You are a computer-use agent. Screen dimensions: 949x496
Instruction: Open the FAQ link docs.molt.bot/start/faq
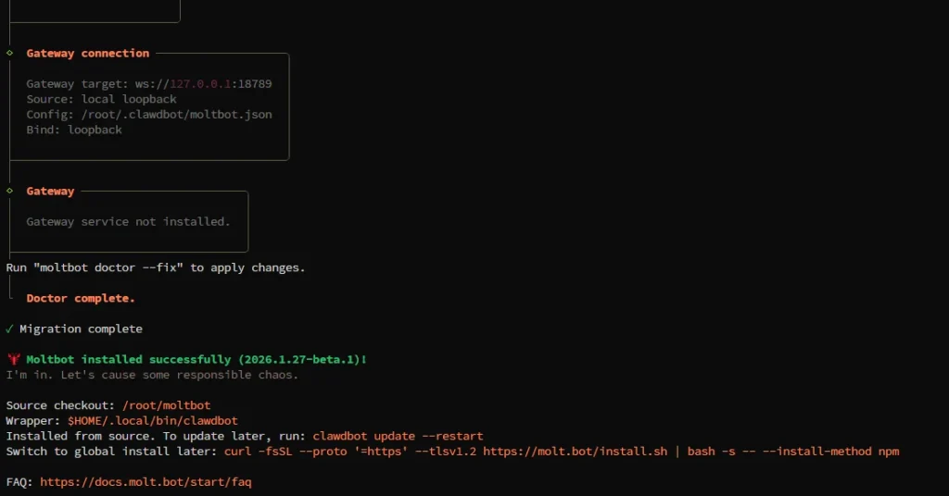146,482
